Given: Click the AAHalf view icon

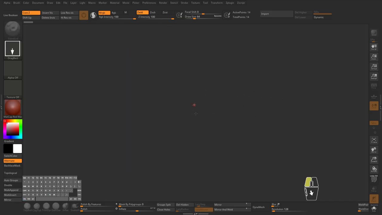Looking at the screenshot, I should (374, 76).
